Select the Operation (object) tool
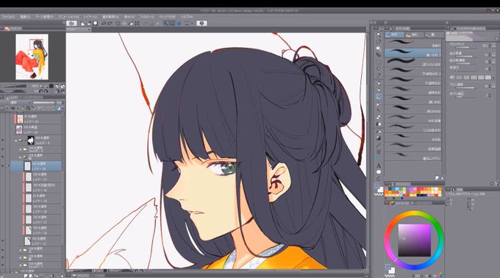 pos(379,49)
